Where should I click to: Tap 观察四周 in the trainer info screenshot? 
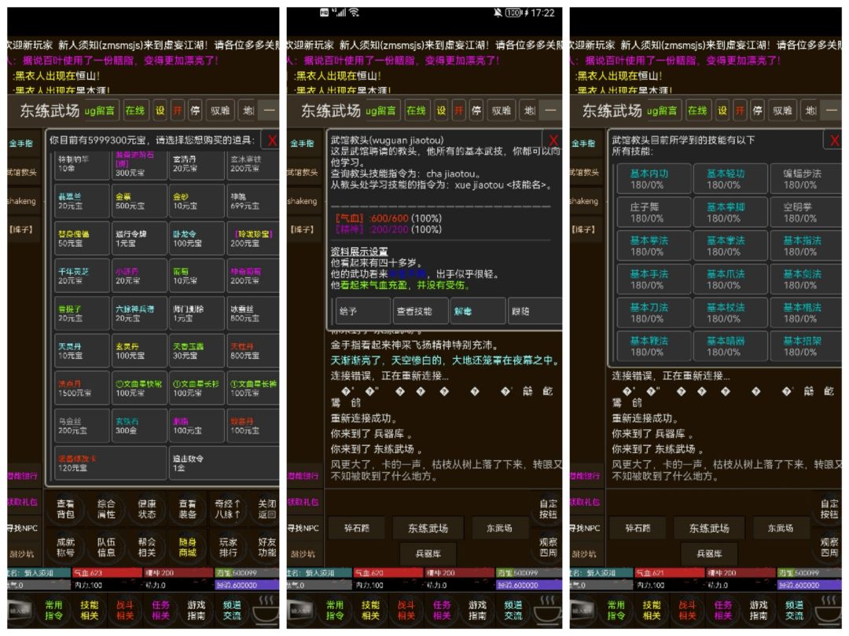point(548,546)
